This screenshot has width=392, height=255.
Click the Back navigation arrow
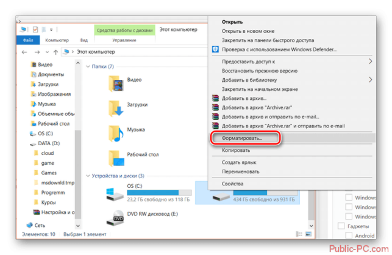(24, 52)
